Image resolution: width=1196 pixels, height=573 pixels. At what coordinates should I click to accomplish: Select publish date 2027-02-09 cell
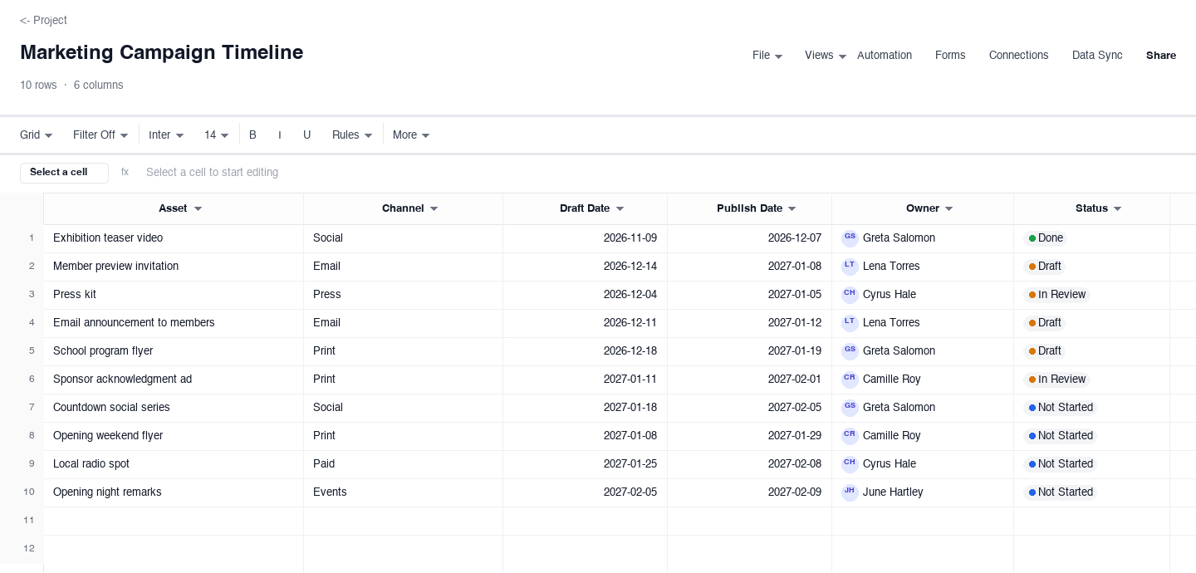pos(750,492)
